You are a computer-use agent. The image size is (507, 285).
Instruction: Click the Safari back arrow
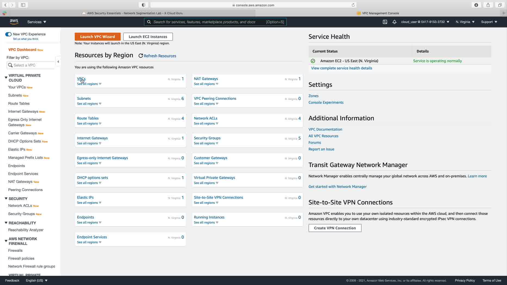pos(5,5)
